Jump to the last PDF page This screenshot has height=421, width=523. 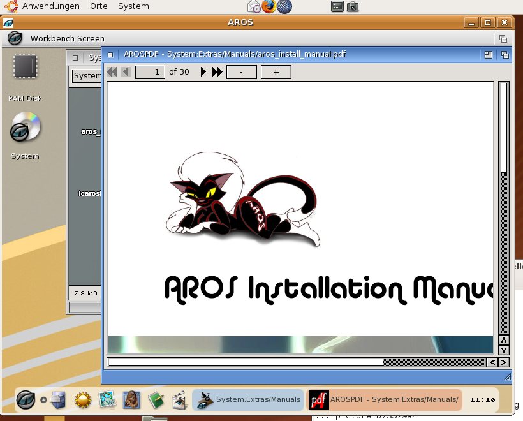pyautogui.click(x=217, y=72)
